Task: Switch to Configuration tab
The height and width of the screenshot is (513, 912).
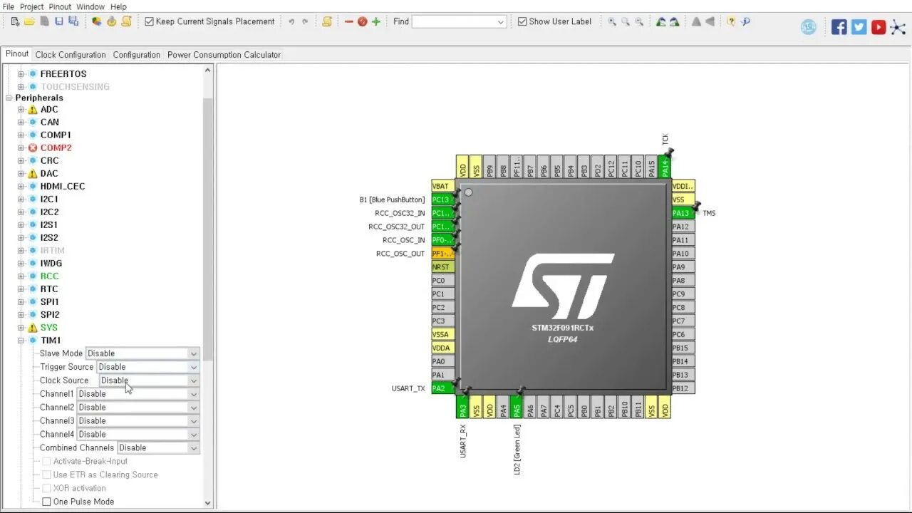Action: pyautogui.click(x=136, y=55)
